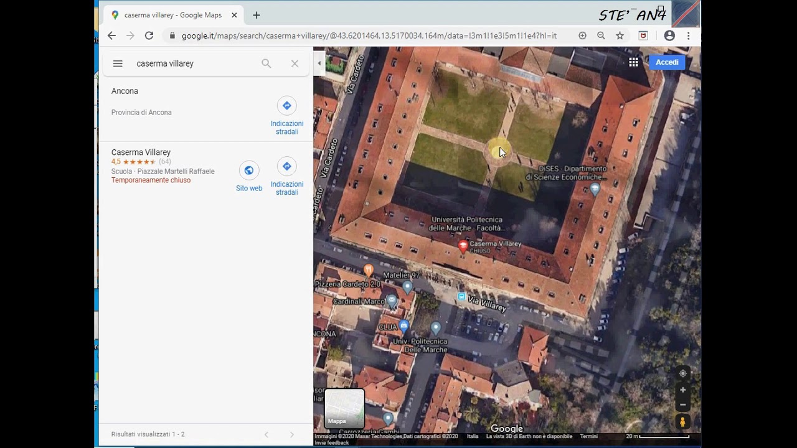Open the Google Maps hamburger menu
The image size is (797, 448).
click(x=118, y=63)
